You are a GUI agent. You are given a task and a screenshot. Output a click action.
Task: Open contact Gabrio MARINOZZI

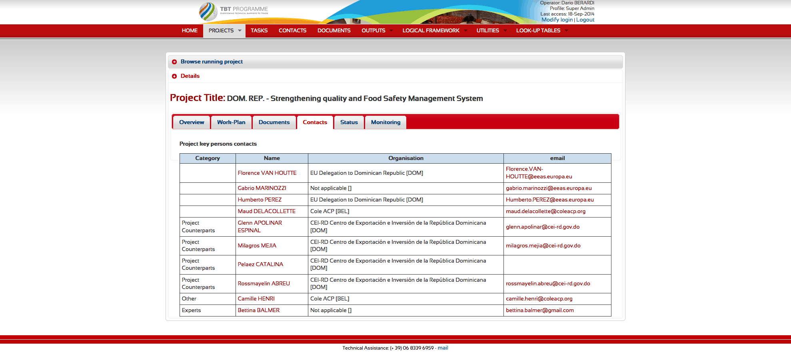[262, 188]
